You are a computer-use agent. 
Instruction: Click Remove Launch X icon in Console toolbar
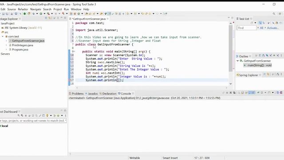pyautogui.click(x=231, y=92)
